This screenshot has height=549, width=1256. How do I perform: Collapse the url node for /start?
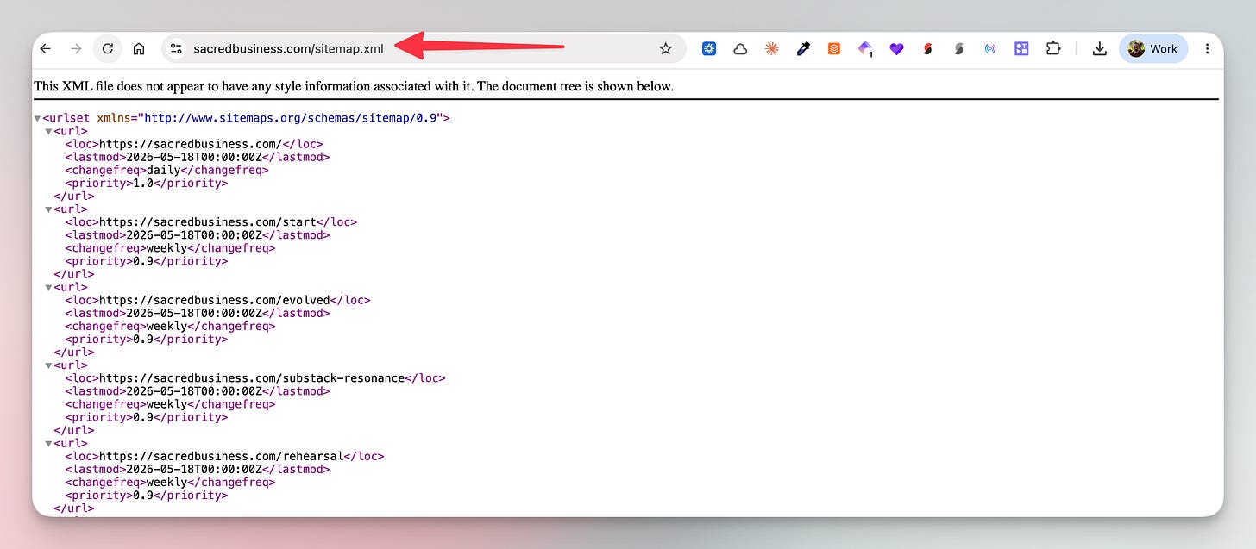[x=48, y=209]
